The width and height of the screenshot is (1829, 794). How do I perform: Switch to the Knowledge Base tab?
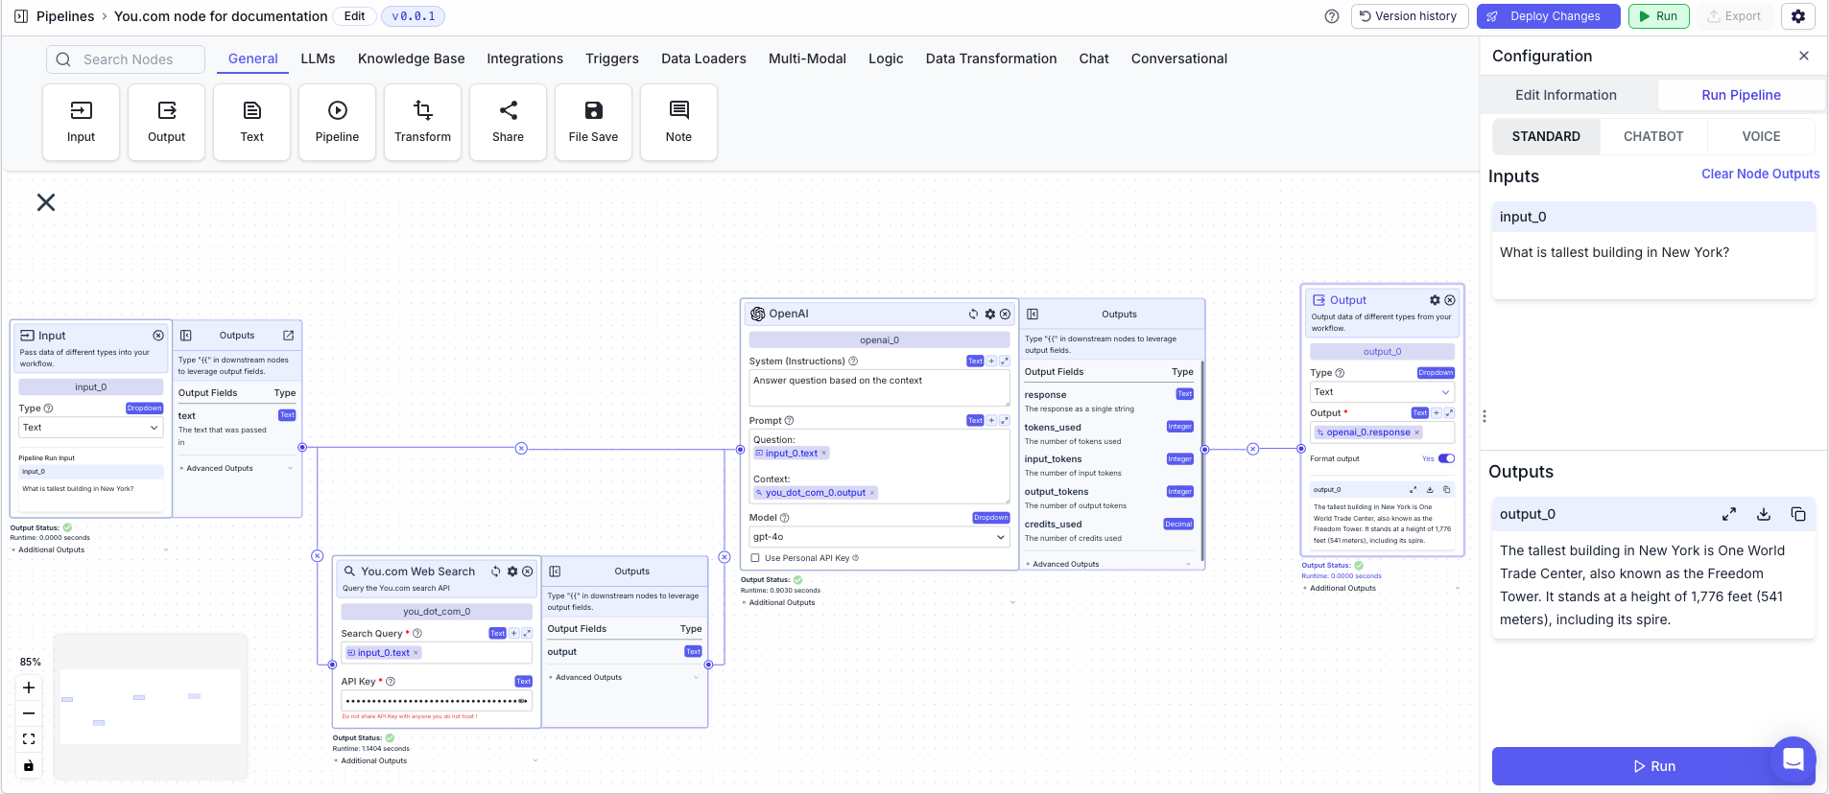tap(411, 58)
